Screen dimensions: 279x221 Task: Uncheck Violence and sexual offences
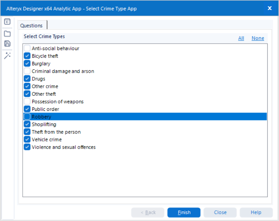pyautogui.click(x=27, y=147)
